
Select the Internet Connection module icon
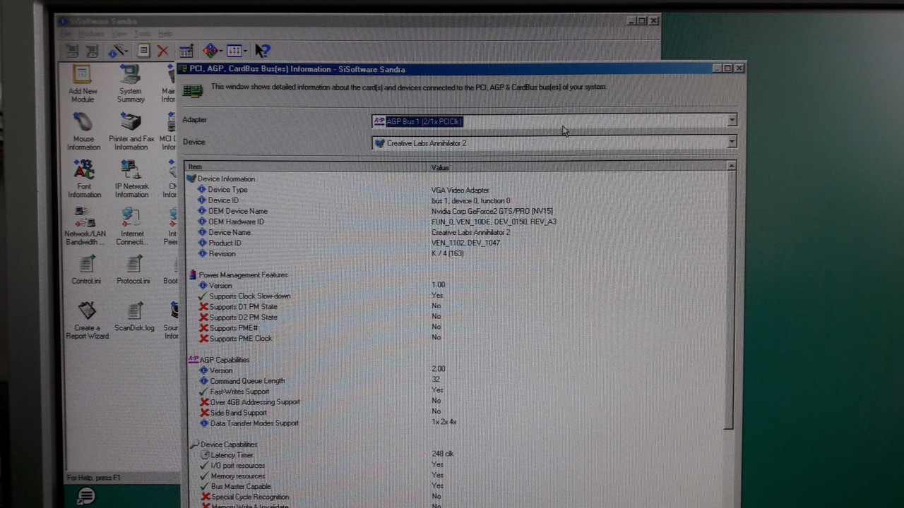[x=132, y=226]
